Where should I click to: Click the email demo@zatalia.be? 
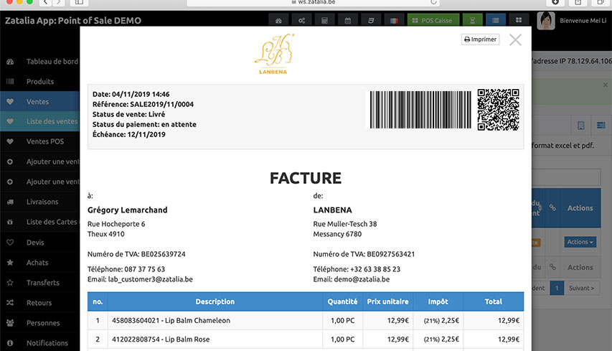pos(361,279)
